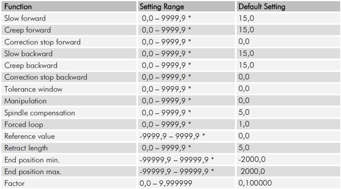Select Factor setting range 0,0 – 9,999999

pyautogui.click(x=166, y=183)
